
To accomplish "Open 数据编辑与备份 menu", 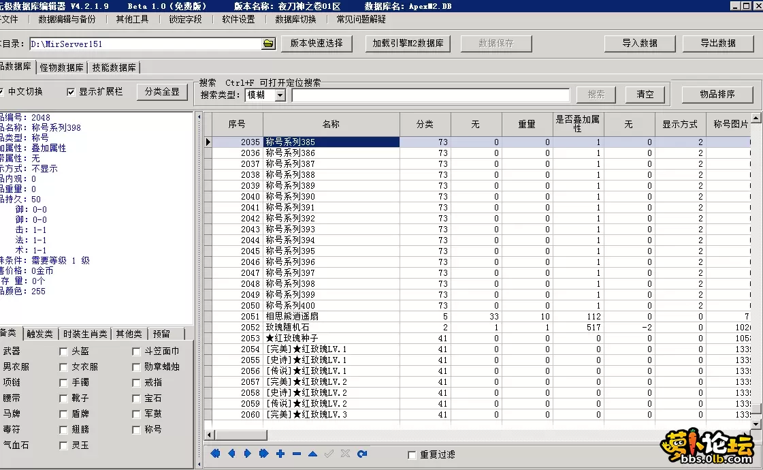I will click(67, 20).
